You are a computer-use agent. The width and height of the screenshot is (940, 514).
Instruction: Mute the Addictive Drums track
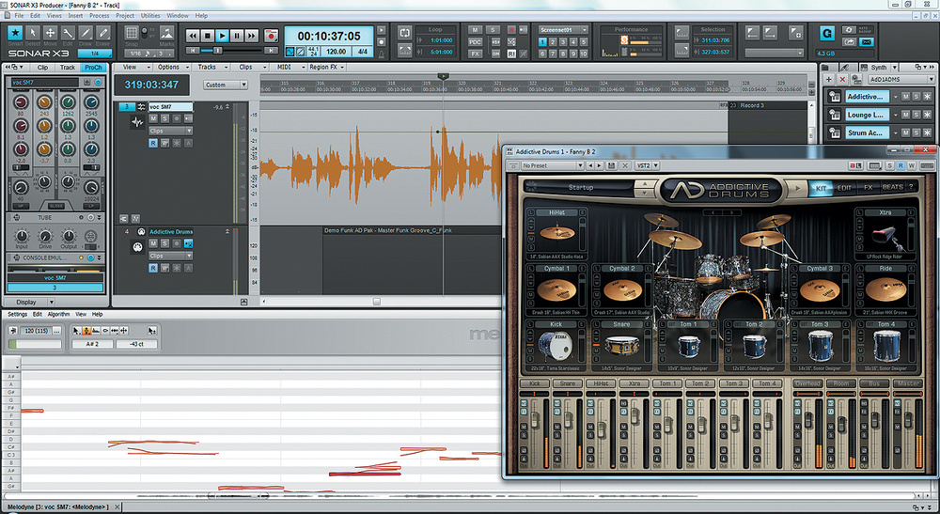153,243
